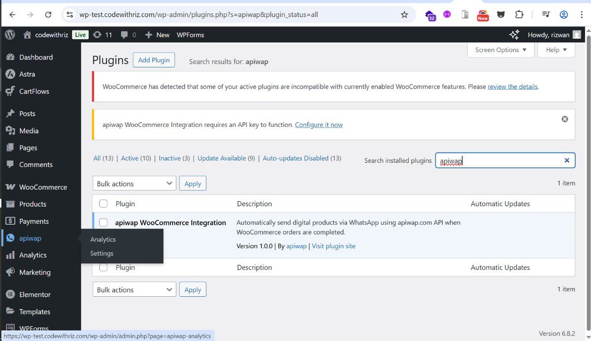
Task: Open the bottom Bulk actions dropdown
Action: point(134,290)
